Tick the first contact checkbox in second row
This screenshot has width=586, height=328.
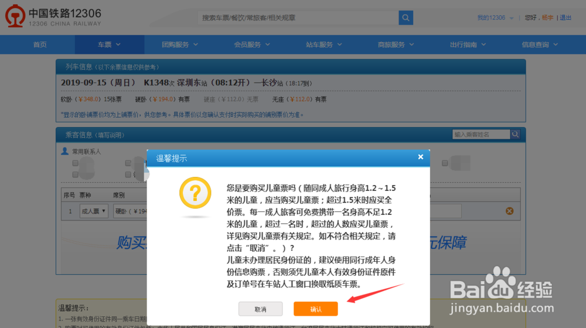pyautogui.click(x=76, y=175)
